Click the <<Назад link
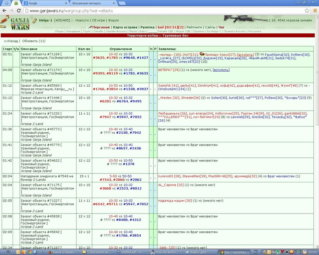 [11, 41]
